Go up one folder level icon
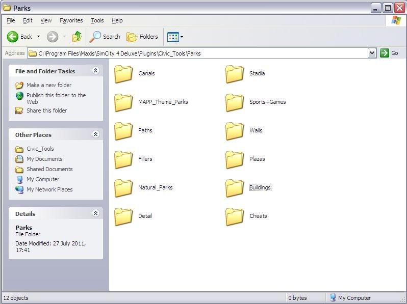Viewport: 407px width, 304px height. pyautogui.click(x=77, y=37)
